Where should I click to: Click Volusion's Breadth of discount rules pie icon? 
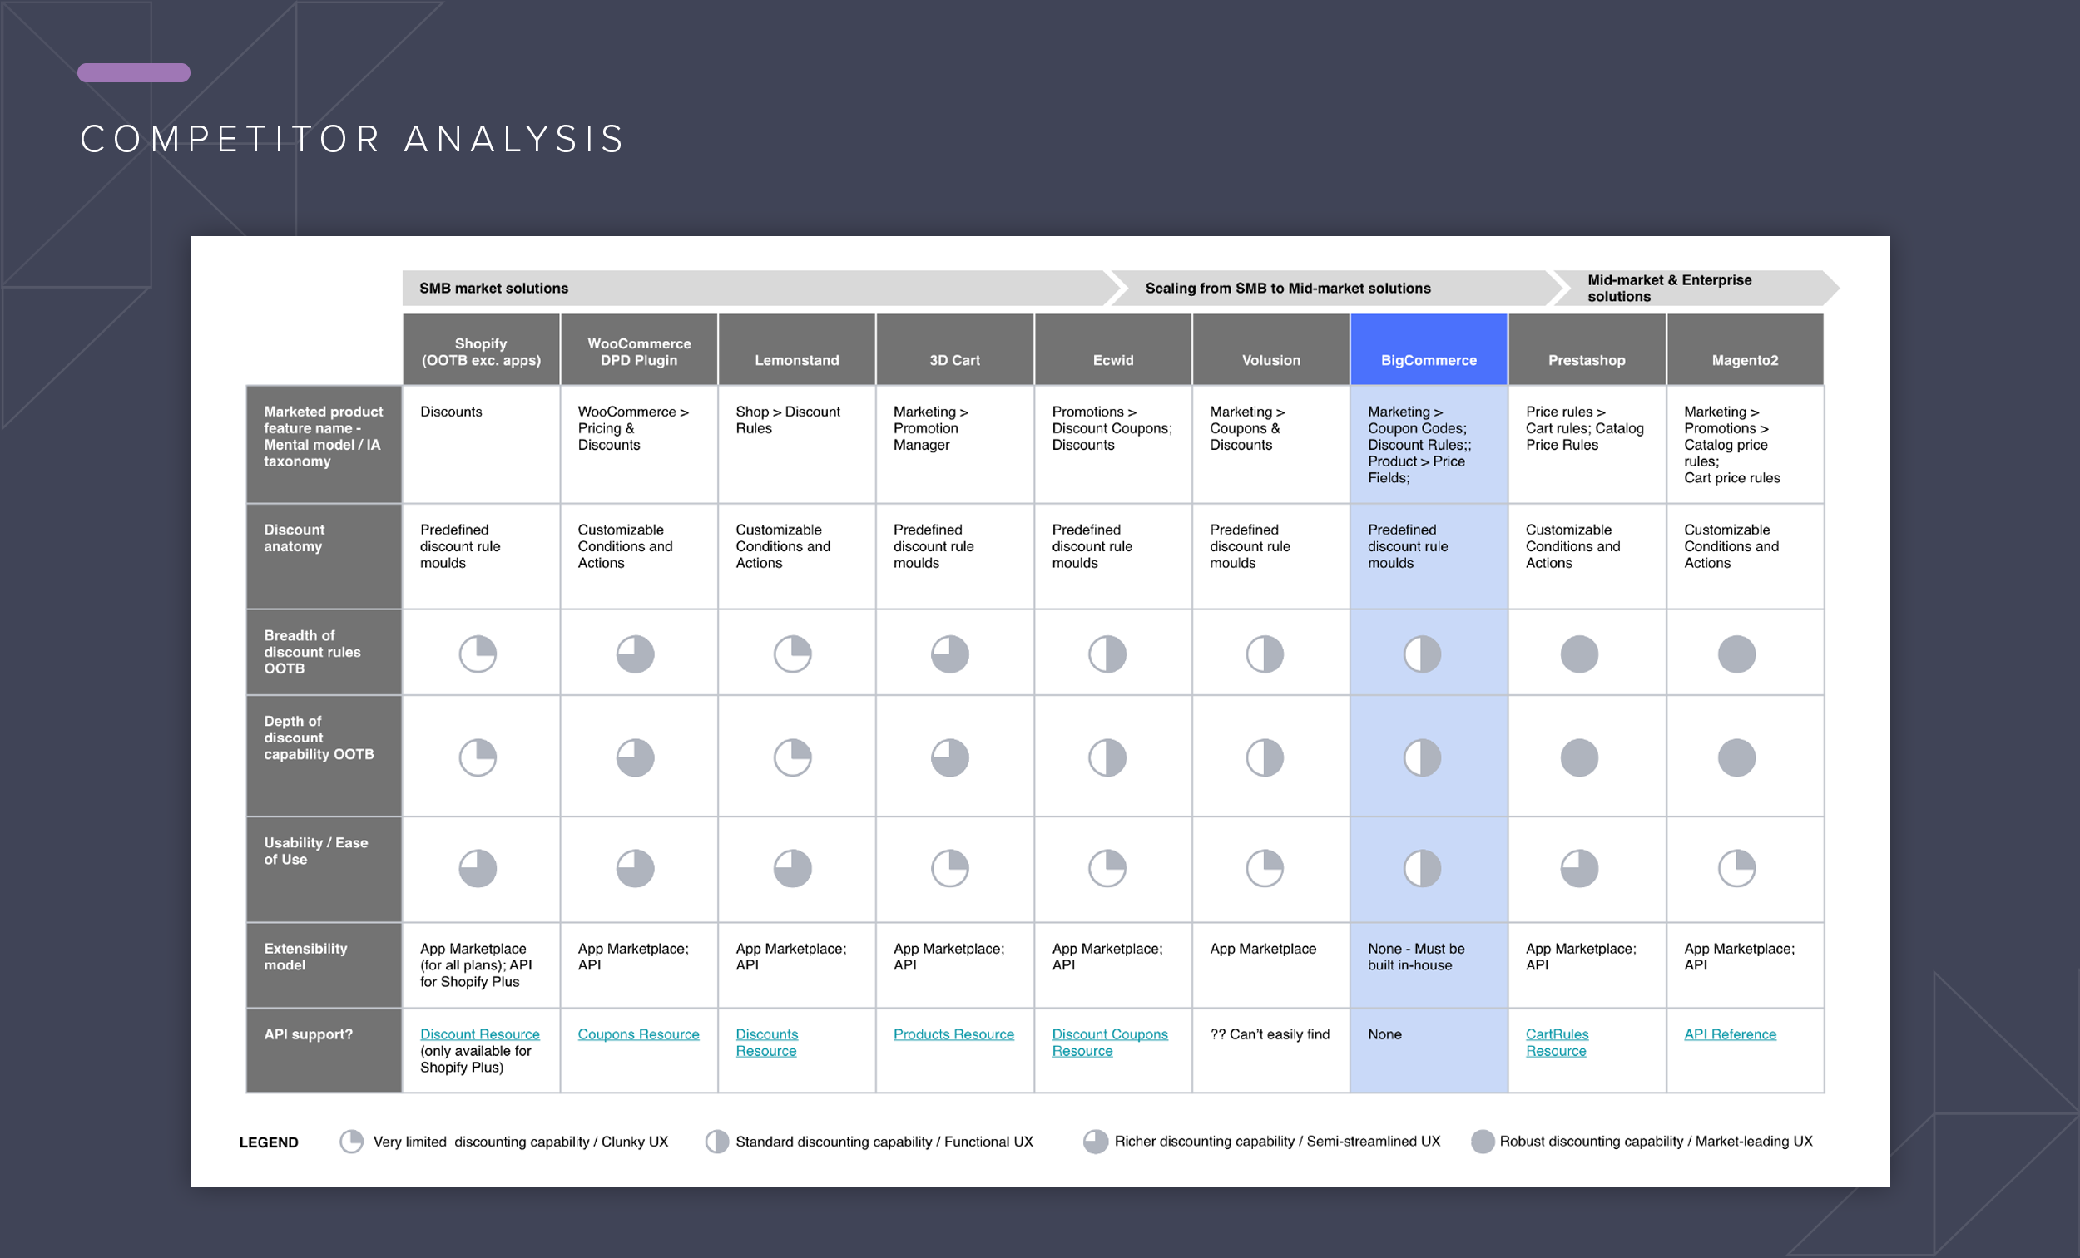1265,654
